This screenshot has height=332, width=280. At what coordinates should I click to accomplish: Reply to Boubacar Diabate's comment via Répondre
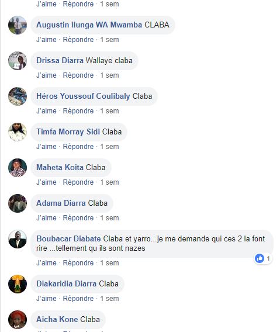tap(78, 263)
